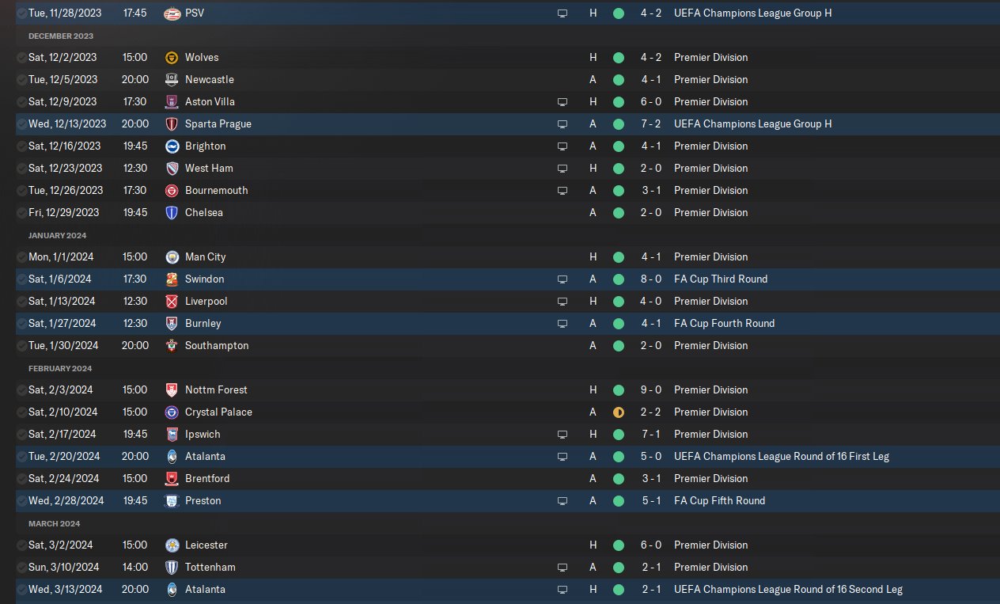Click TV icon on Atalanta First Leg row
This screenshot has height=604, width=1000.
[x=562, y=457]
